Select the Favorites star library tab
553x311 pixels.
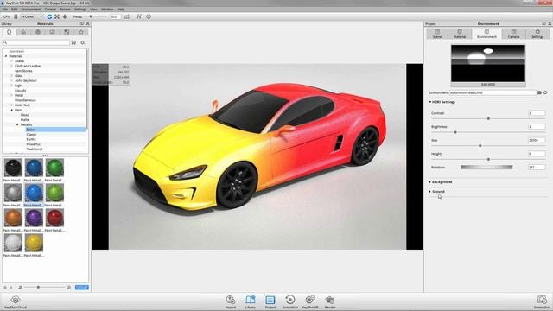81,32
